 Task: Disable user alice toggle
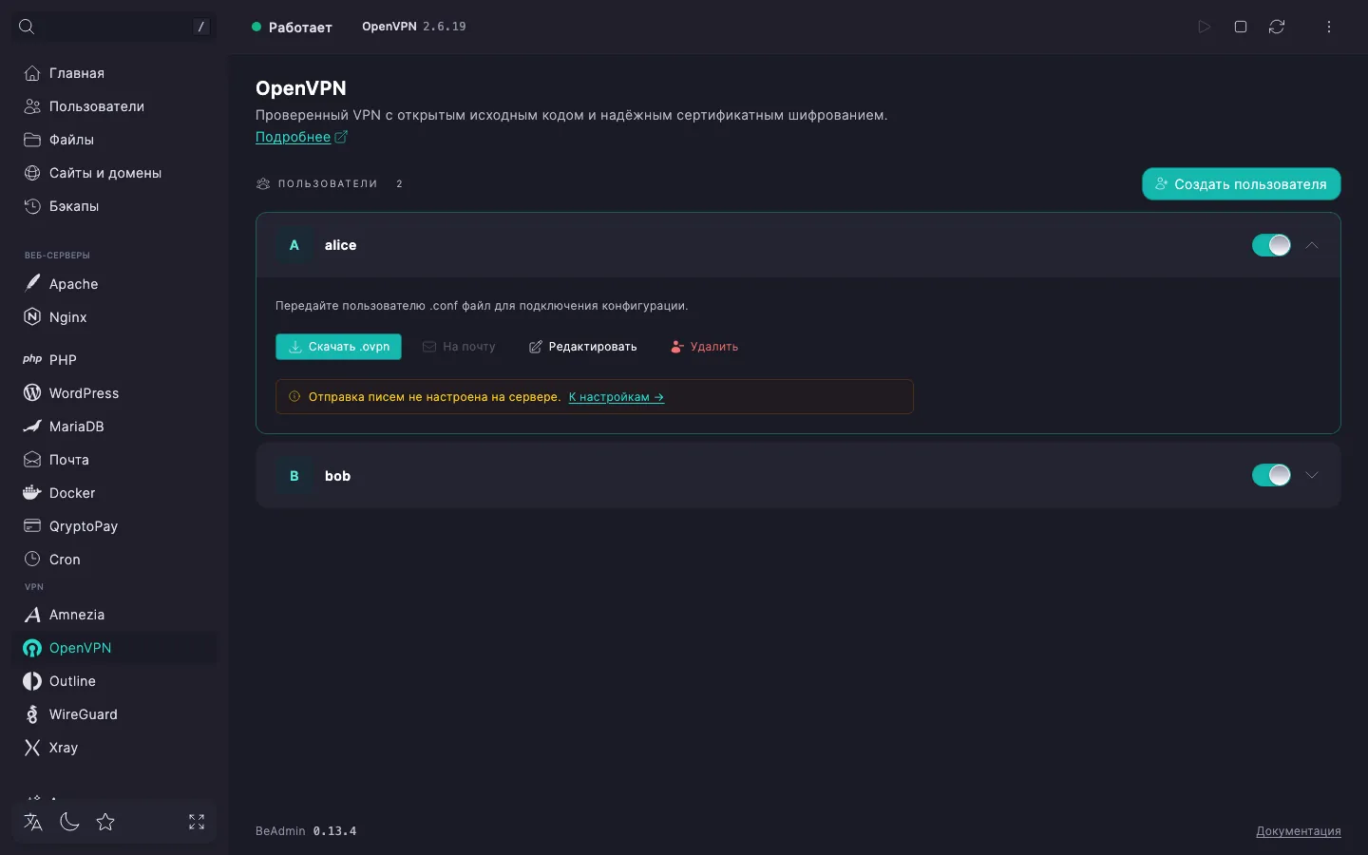(x=1271, y=245)
